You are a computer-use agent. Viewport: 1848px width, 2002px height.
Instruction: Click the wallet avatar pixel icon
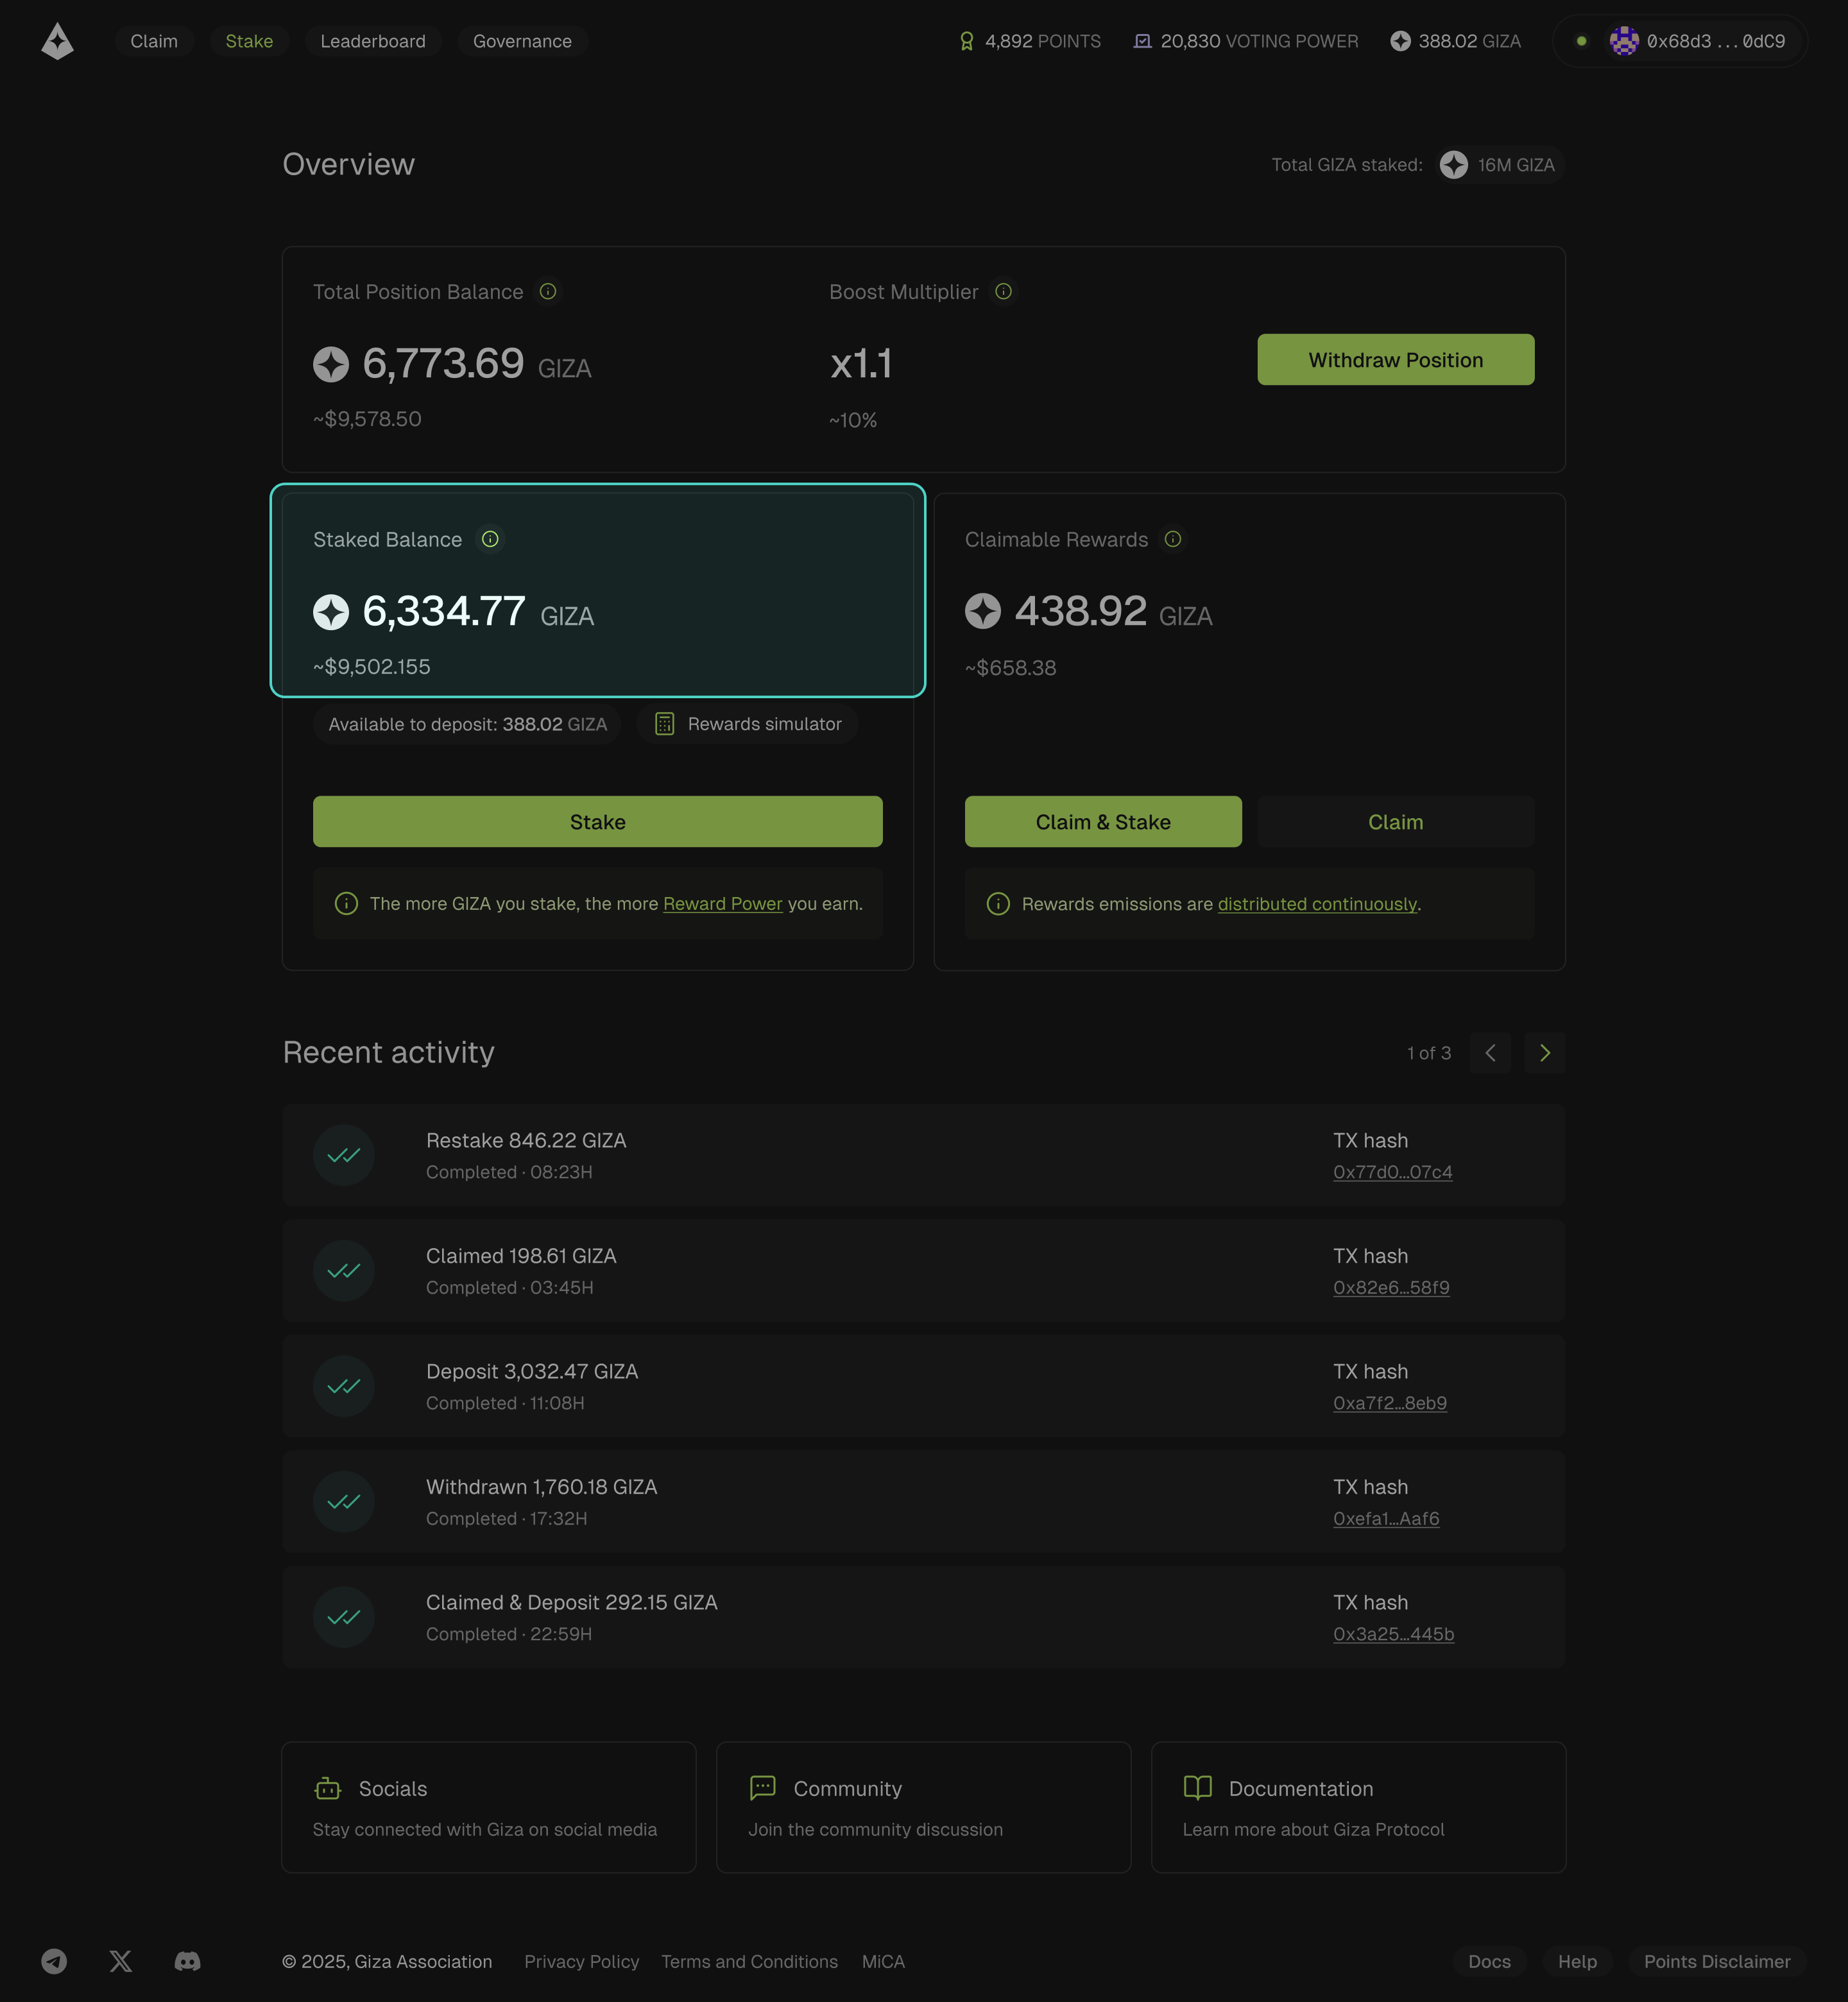[1624, 41]
